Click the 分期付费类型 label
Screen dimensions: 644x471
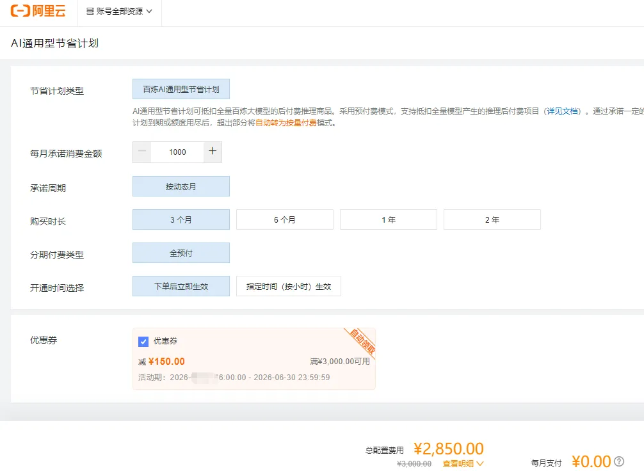point(57,255)
